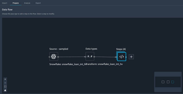183x94 pixels.
Task: Click the Snowflake: snowflake_loan_int_hv caption
Action: click(68, 64)
